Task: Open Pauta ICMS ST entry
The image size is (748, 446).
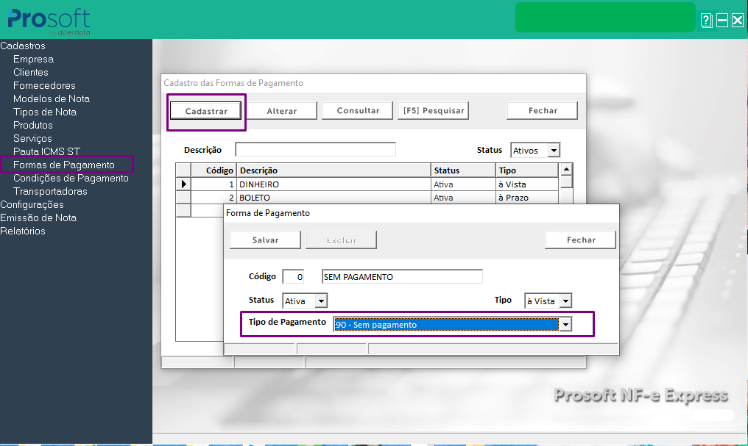Action: [47, 151]
